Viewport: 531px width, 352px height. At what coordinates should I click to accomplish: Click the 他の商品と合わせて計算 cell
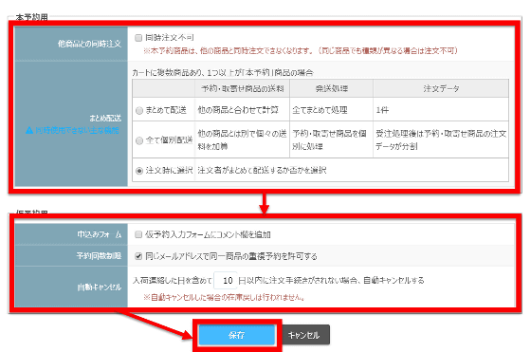point(242,110)
